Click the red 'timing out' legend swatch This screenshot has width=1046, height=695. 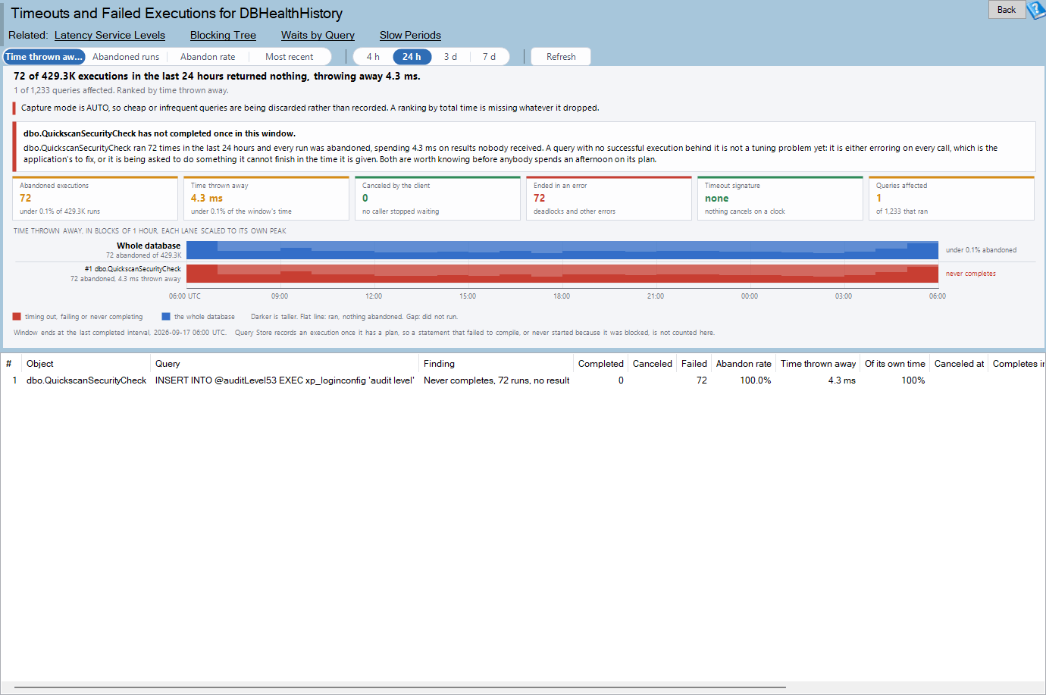(17, 317)
